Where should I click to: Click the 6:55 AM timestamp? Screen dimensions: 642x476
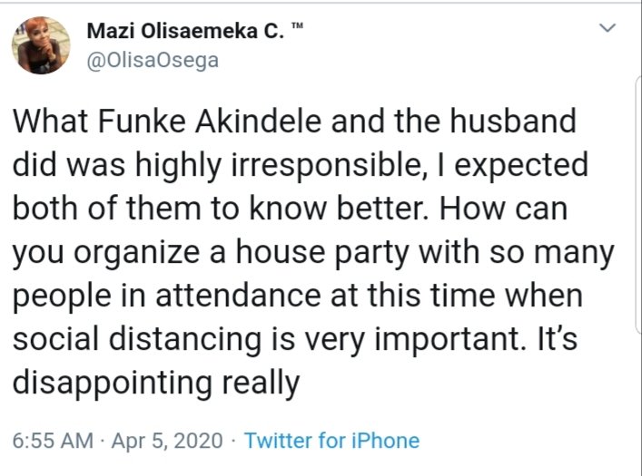pyautogui.click(x=54, y=441)
